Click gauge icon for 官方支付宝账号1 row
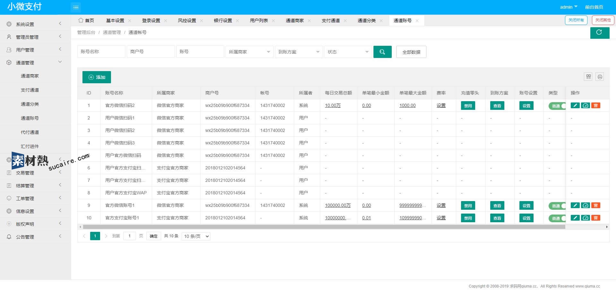616x293 pixels. (x=585, y=218)
